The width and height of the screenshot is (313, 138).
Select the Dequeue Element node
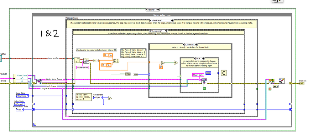click(x=39, y=81)
